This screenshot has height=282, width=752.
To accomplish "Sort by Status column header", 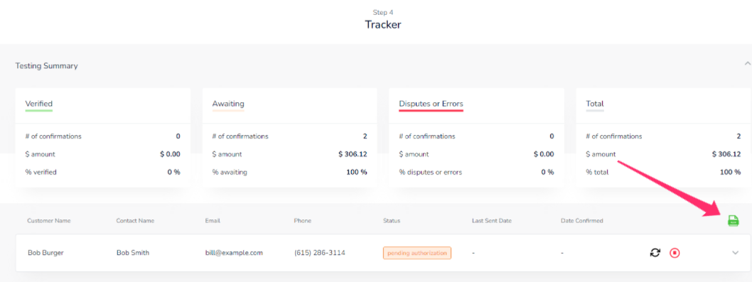I will click(392, 221).
